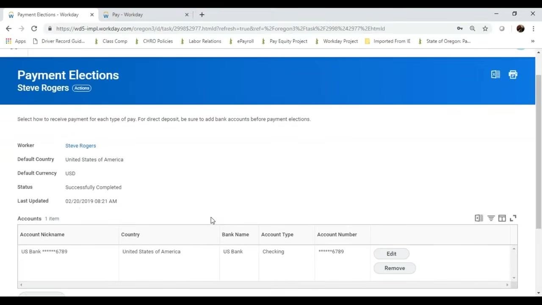The image size is (542, 305).
Task: Open the Driver Record Guid... bookmark
Action: (59, 41)
